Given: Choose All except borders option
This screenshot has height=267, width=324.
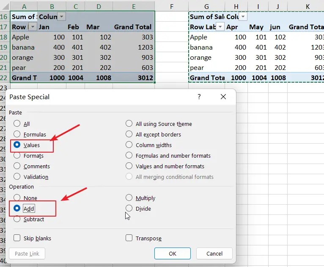Looking at the screenshot, I should point(129,134).
